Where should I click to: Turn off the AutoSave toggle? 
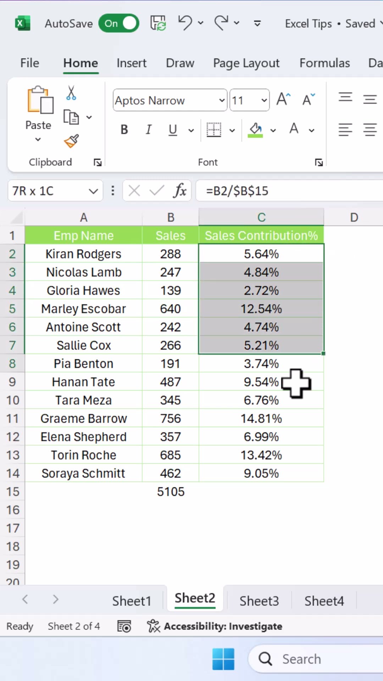(x=119, y=23)
